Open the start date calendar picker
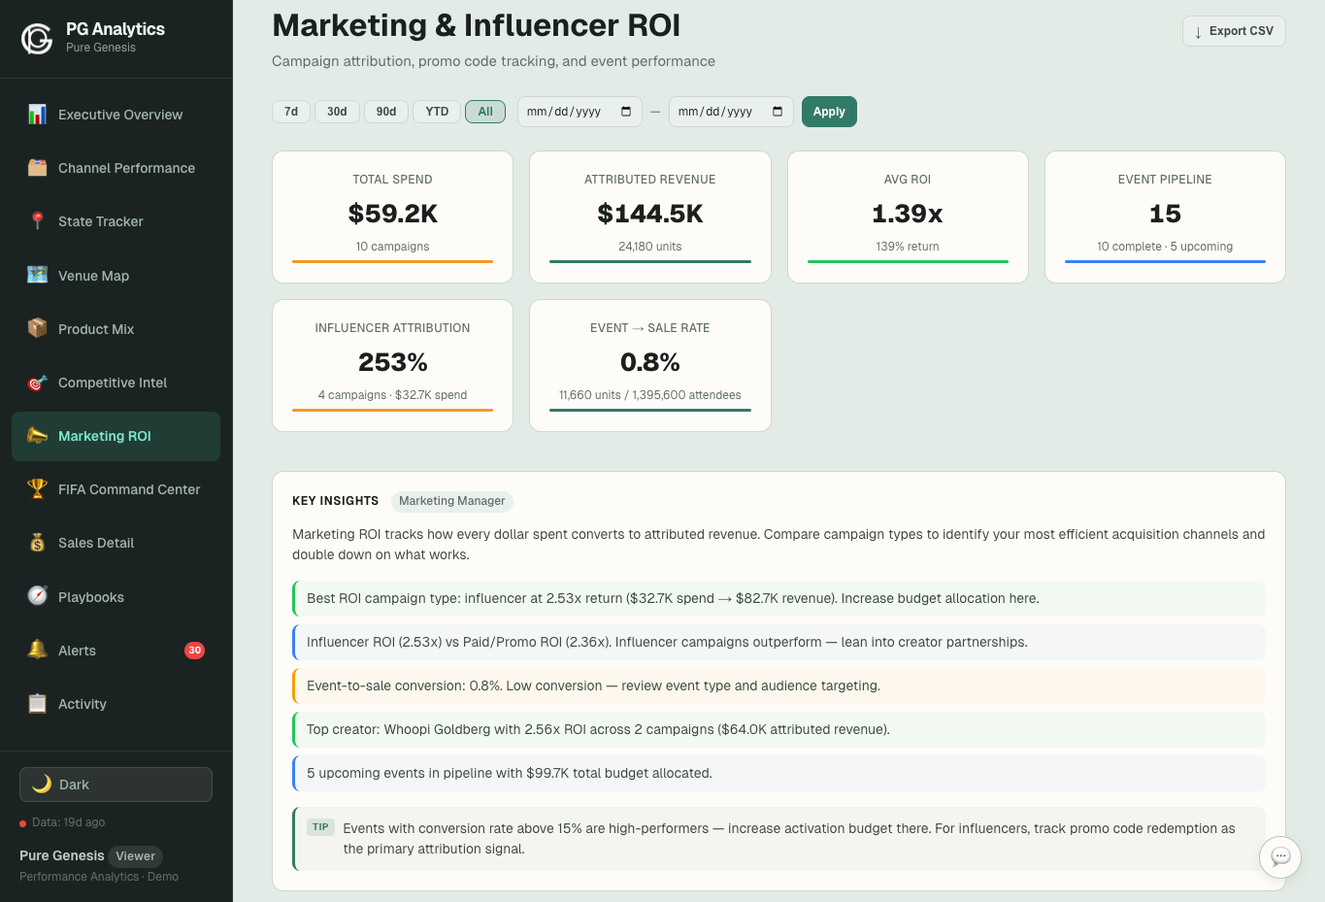The width and height of the screenshot is (1325, 902). click(625, 111)
